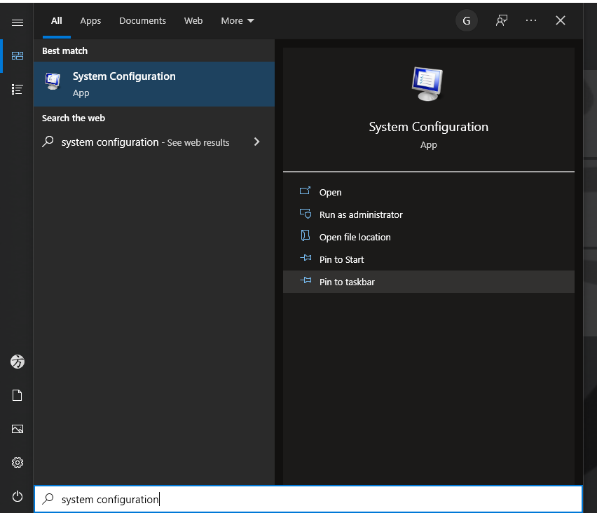Open the search feedback icon
597x513 pixels.
[x=501, y=21]
